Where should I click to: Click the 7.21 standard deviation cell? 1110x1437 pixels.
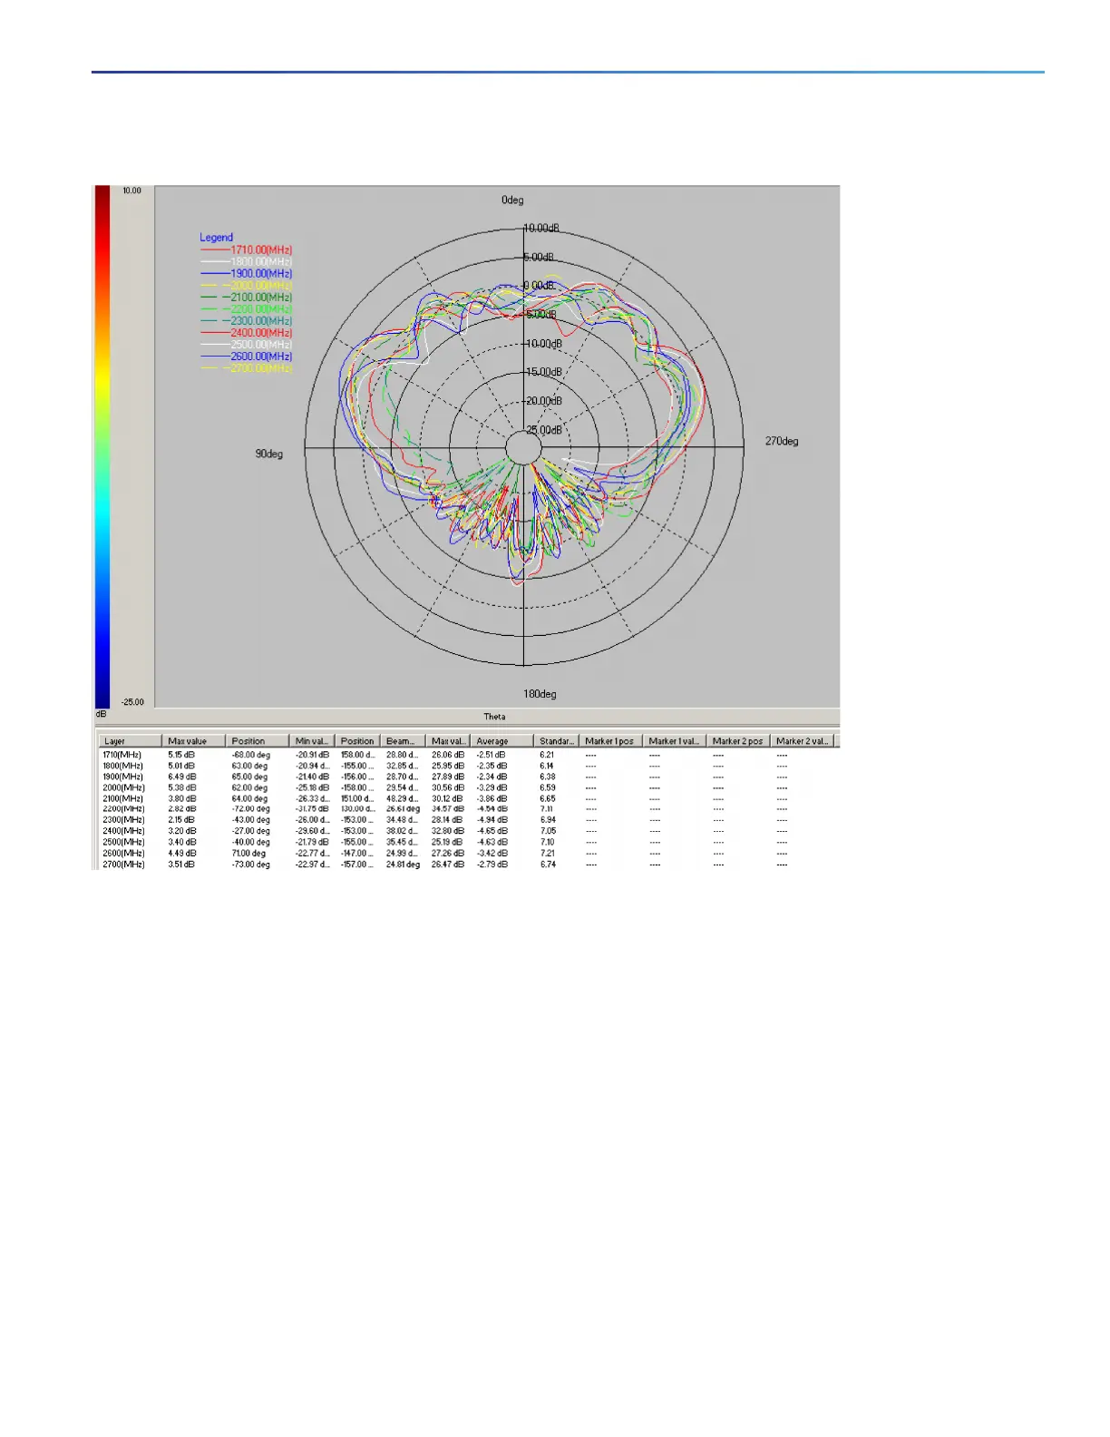[548, 853]
